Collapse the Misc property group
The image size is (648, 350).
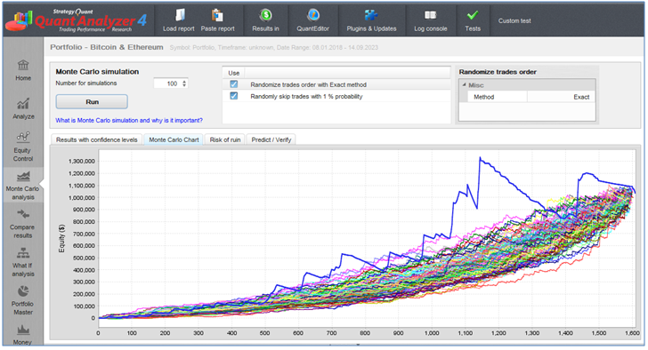(x=464, y=85)
